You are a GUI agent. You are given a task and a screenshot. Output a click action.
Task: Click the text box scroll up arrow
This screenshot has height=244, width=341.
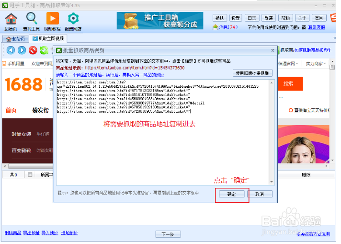(272, 83)
